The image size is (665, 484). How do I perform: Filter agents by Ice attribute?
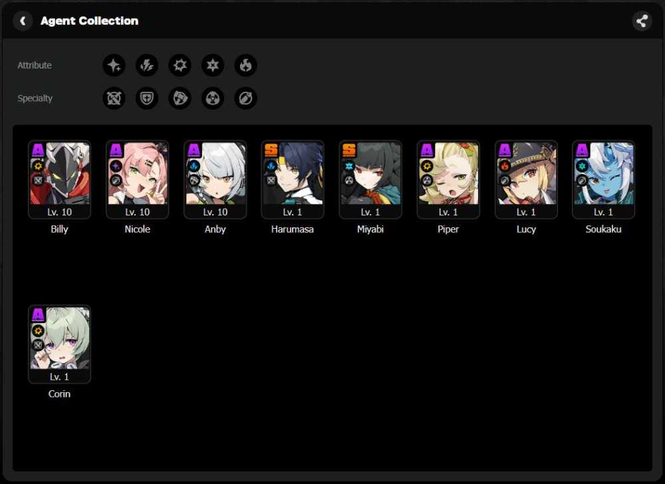tap(213, 65)
